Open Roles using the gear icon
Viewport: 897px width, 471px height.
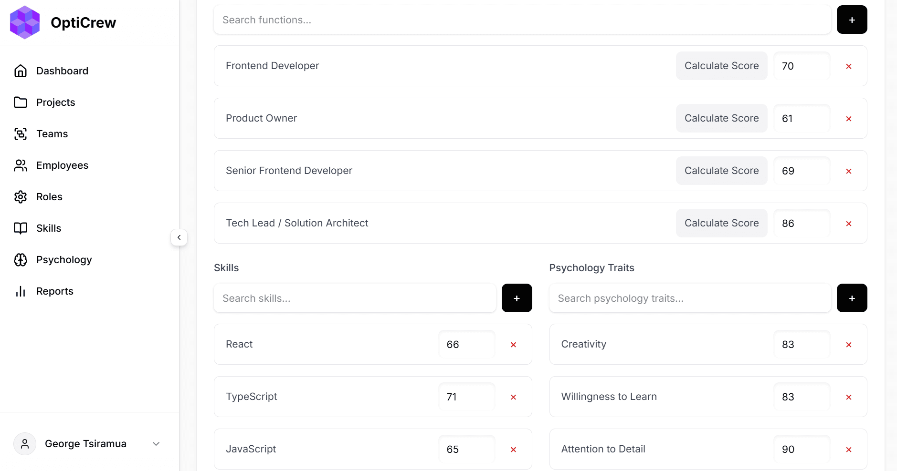[x=21, y=196]
